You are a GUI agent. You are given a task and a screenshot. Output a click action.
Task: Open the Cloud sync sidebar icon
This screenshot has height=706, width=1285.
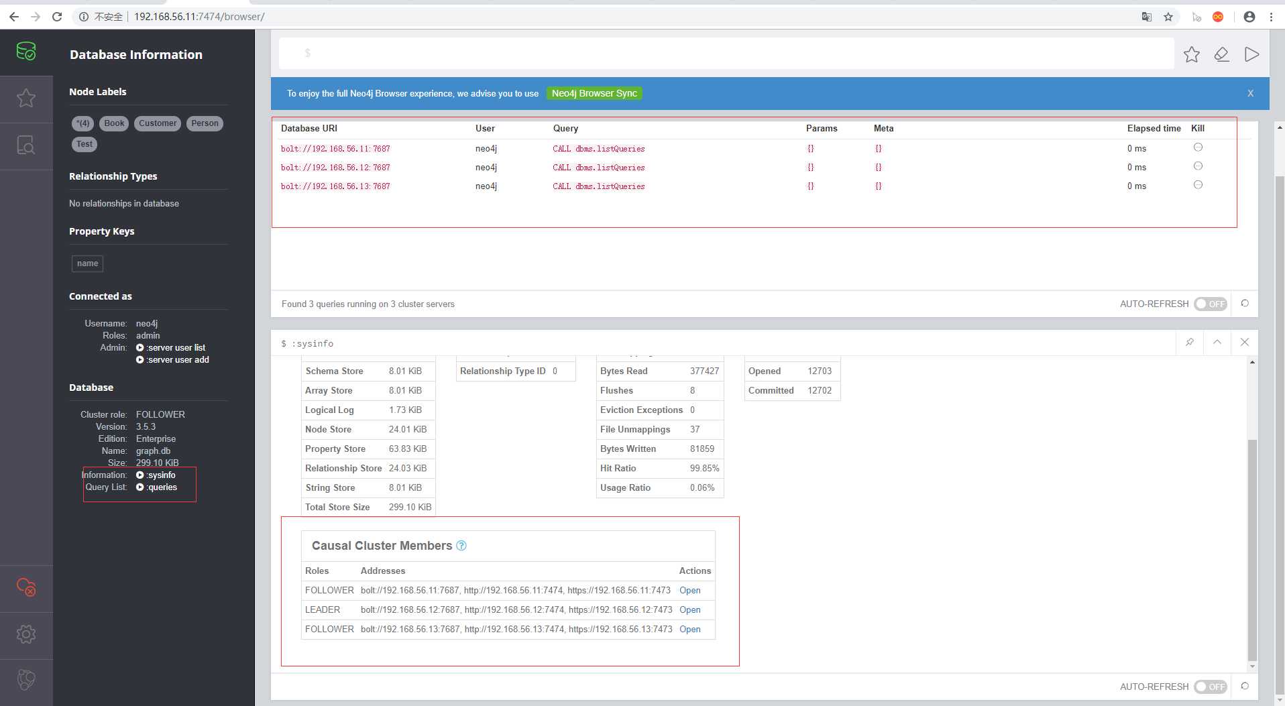click(26, 587)
